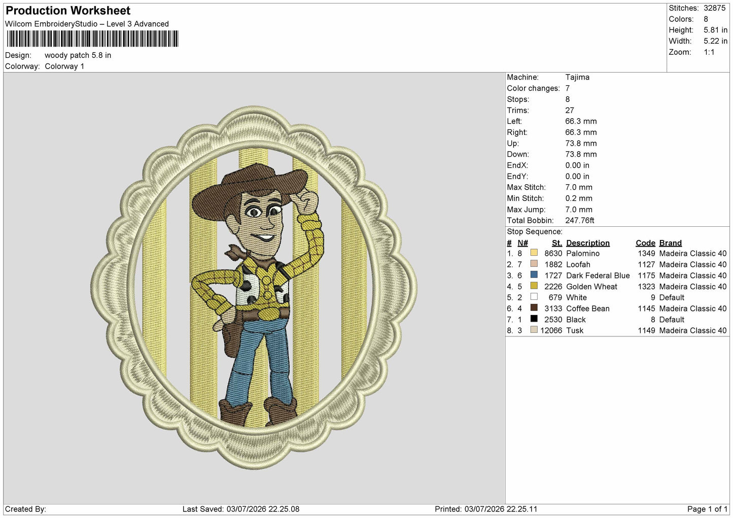Click the 'Stop Sequence:' label

[535, 232]
